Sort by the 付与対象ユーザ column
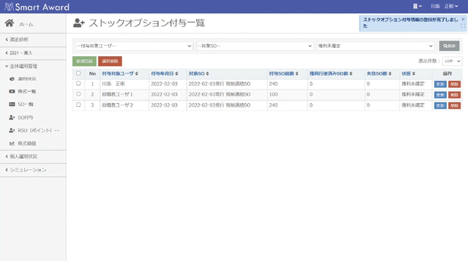Screen dimensions: 468x261 pos(120,74)
